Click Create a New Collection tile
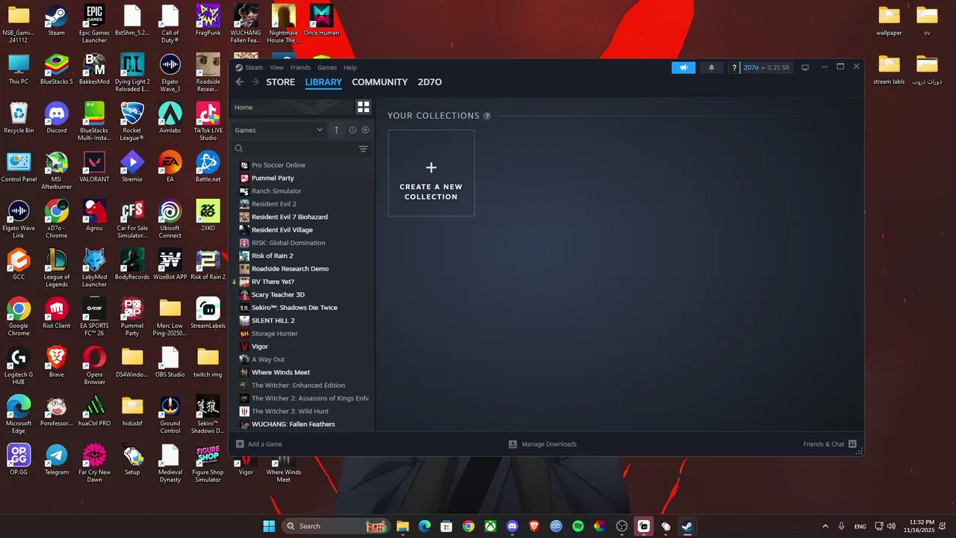The height and width of the screenshot is (538, 956). coord(431,173)
